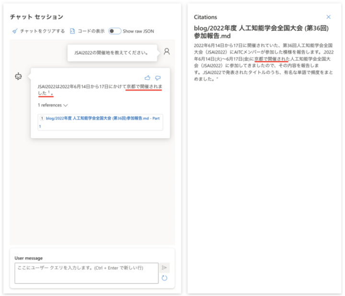The height and width of the screenshot is (296, 345).
Task: Close the Citations panel
Action: 328,17
